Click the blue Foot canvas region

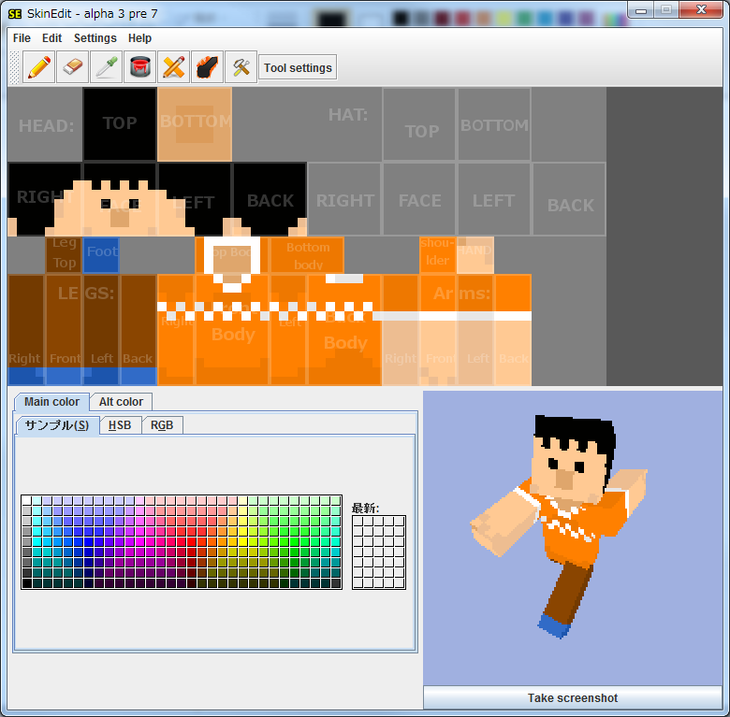[101, 255]
